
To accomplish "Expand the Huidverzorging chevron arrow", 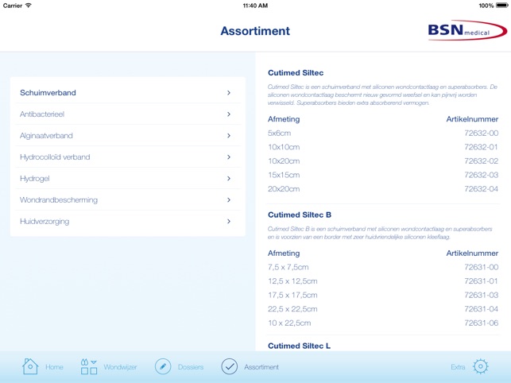I will point(229,222).
